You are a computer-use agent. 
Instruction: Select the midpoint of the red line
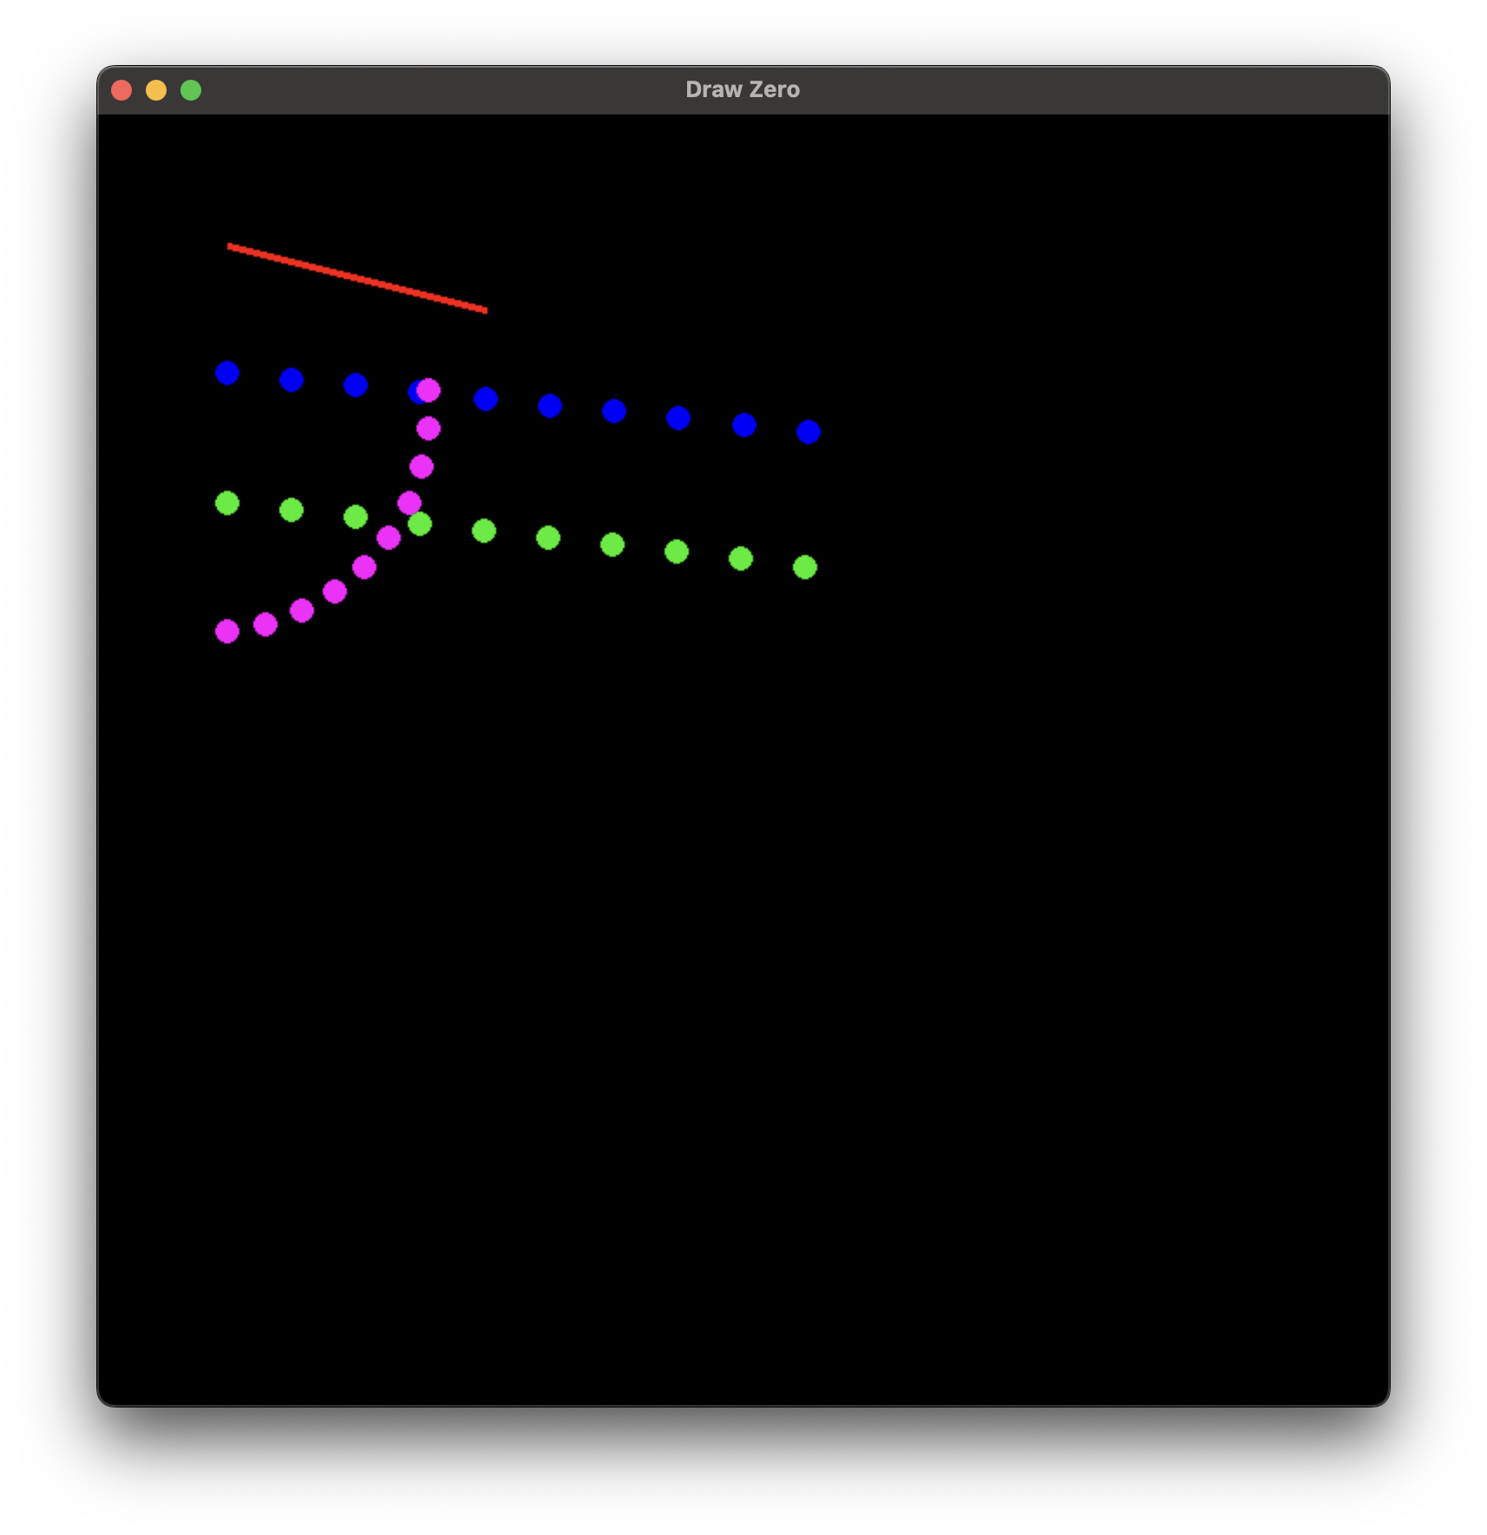pyautogui.click(x=357, y=278)
